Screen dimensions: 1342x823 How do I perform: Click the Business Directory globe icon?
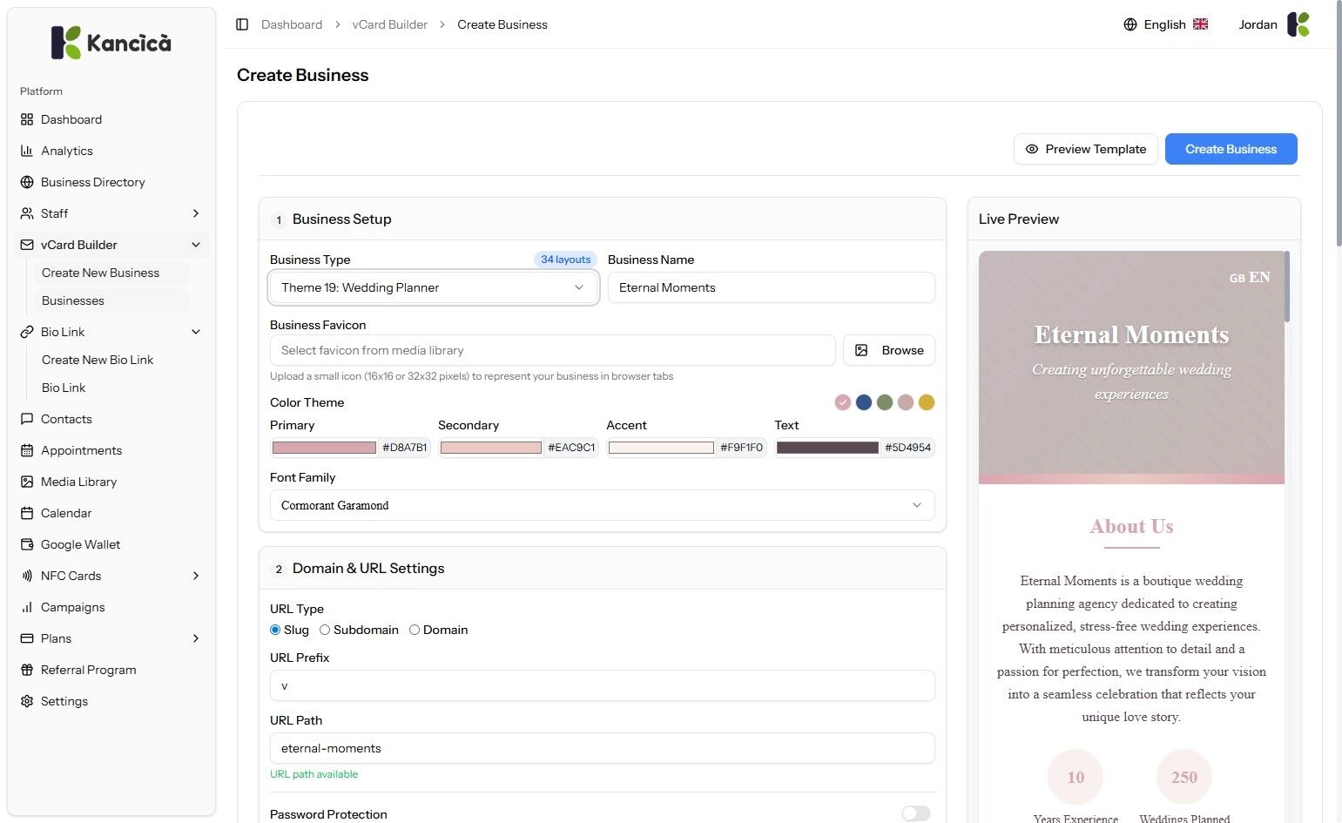tap(27, 182)
